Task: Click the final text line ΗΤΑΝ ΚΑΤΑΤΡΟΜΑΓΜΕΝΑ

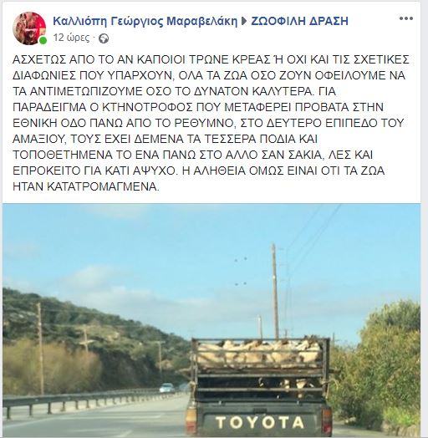Action: tap(86, 186)
